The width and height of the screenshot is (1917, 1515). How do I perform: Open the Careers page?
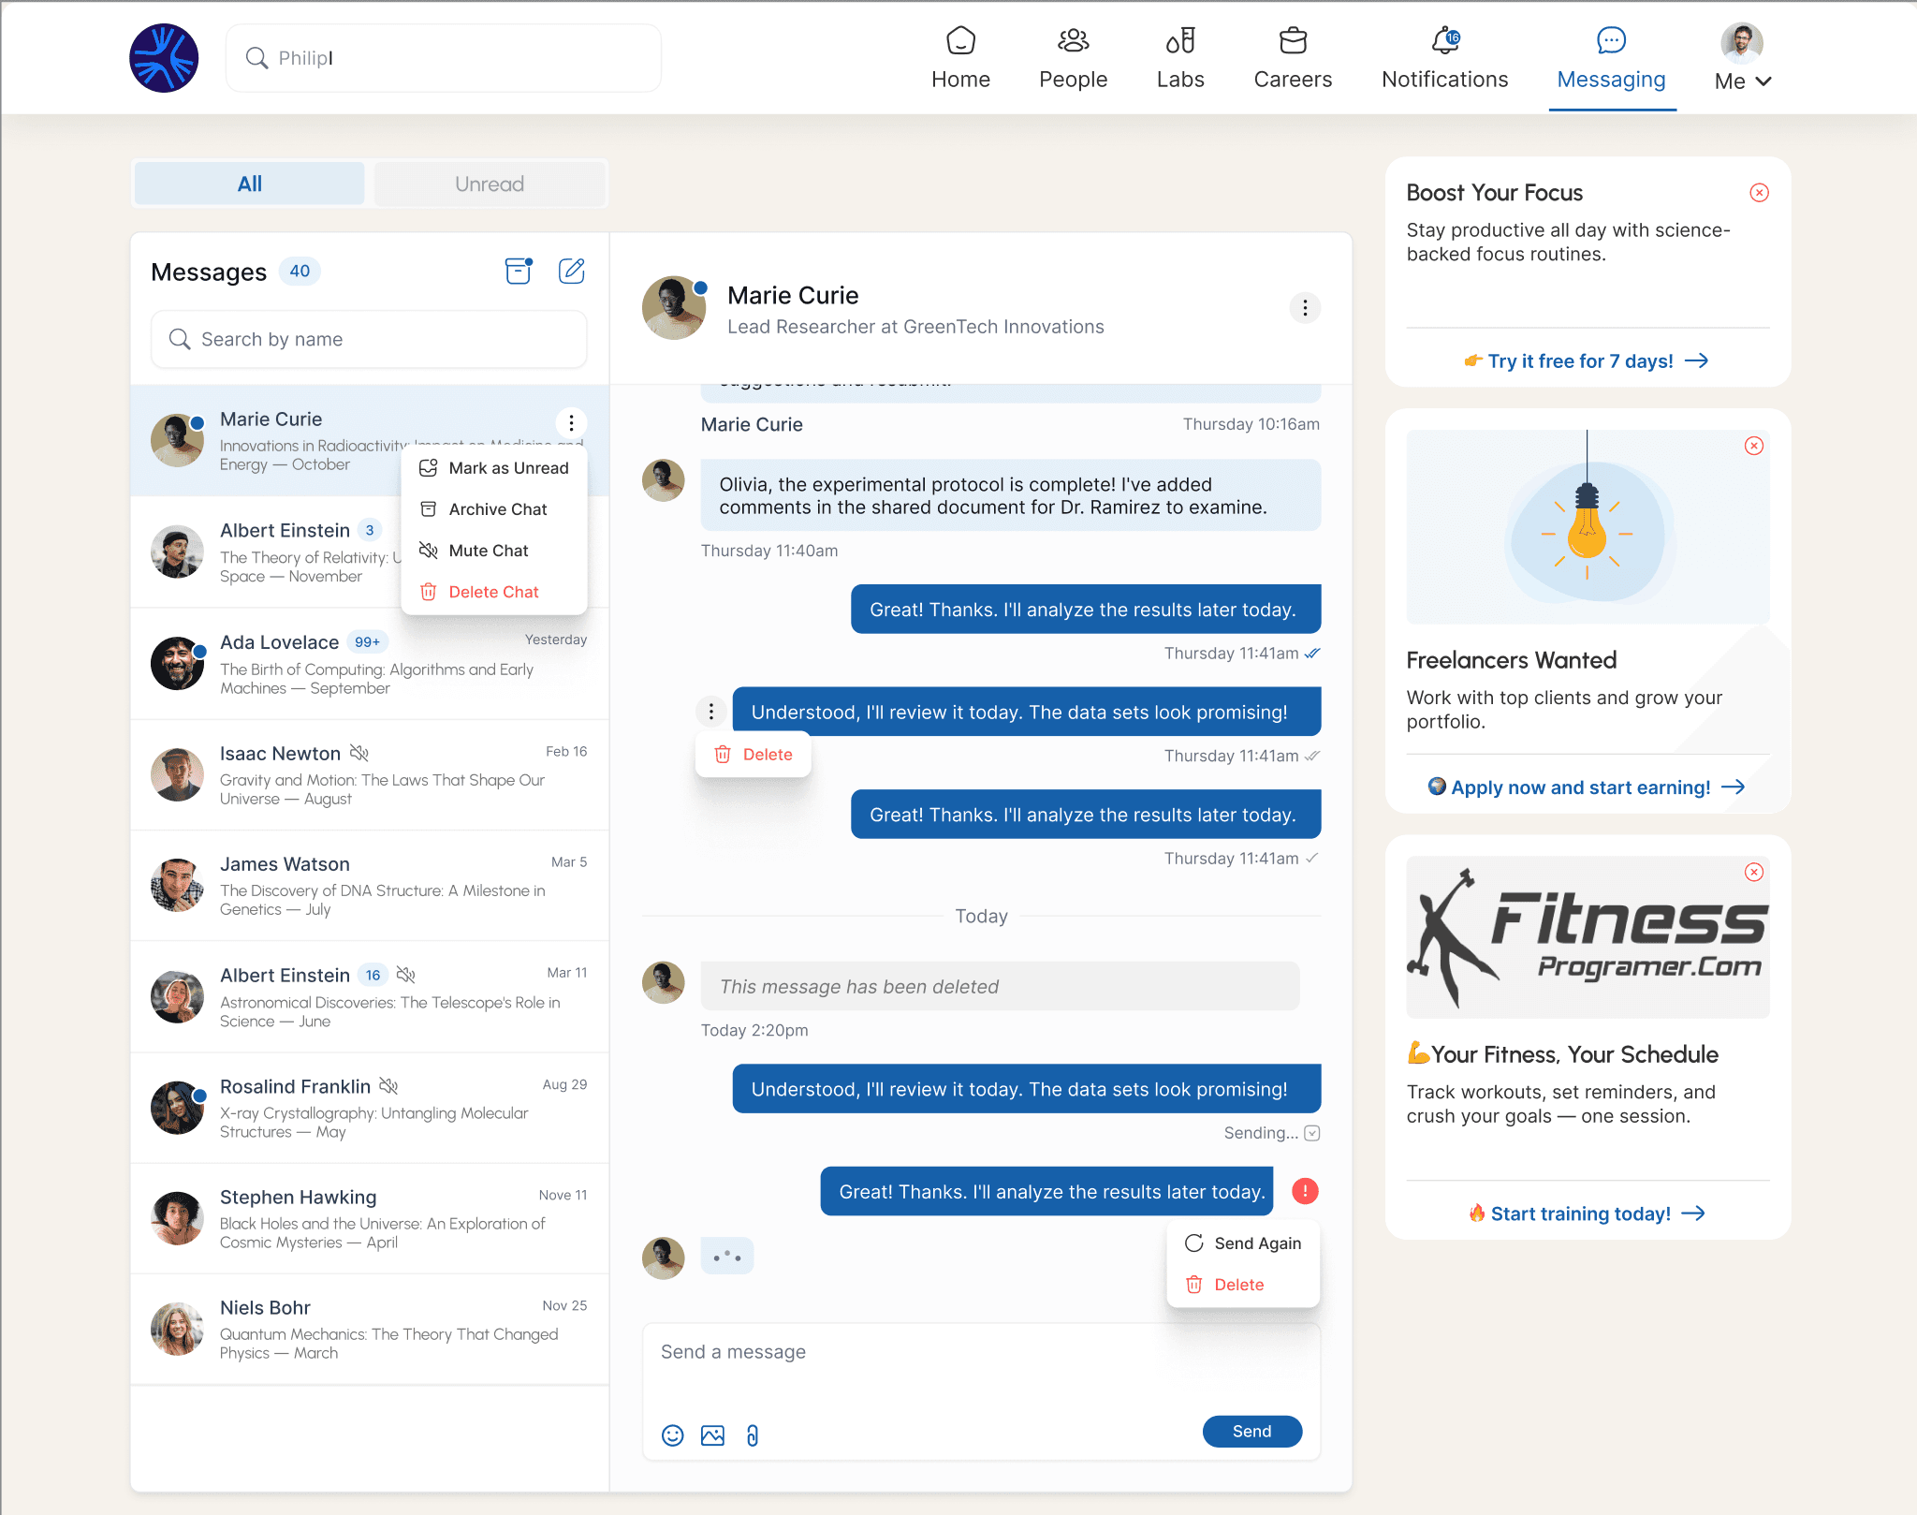click(1293, 58)
